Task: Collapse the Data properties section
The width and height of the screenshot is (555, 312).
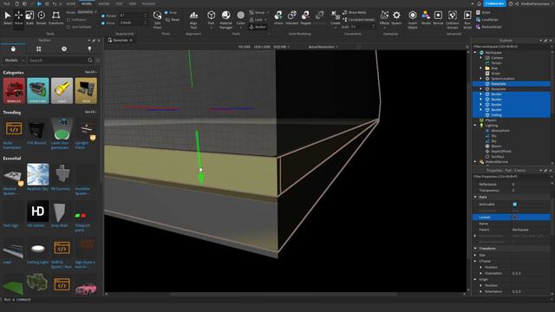Action: coord(475,197)
